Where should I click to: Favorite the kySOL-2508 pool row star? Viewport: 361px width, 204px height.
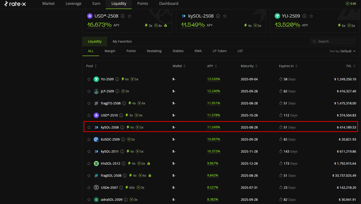89,127
